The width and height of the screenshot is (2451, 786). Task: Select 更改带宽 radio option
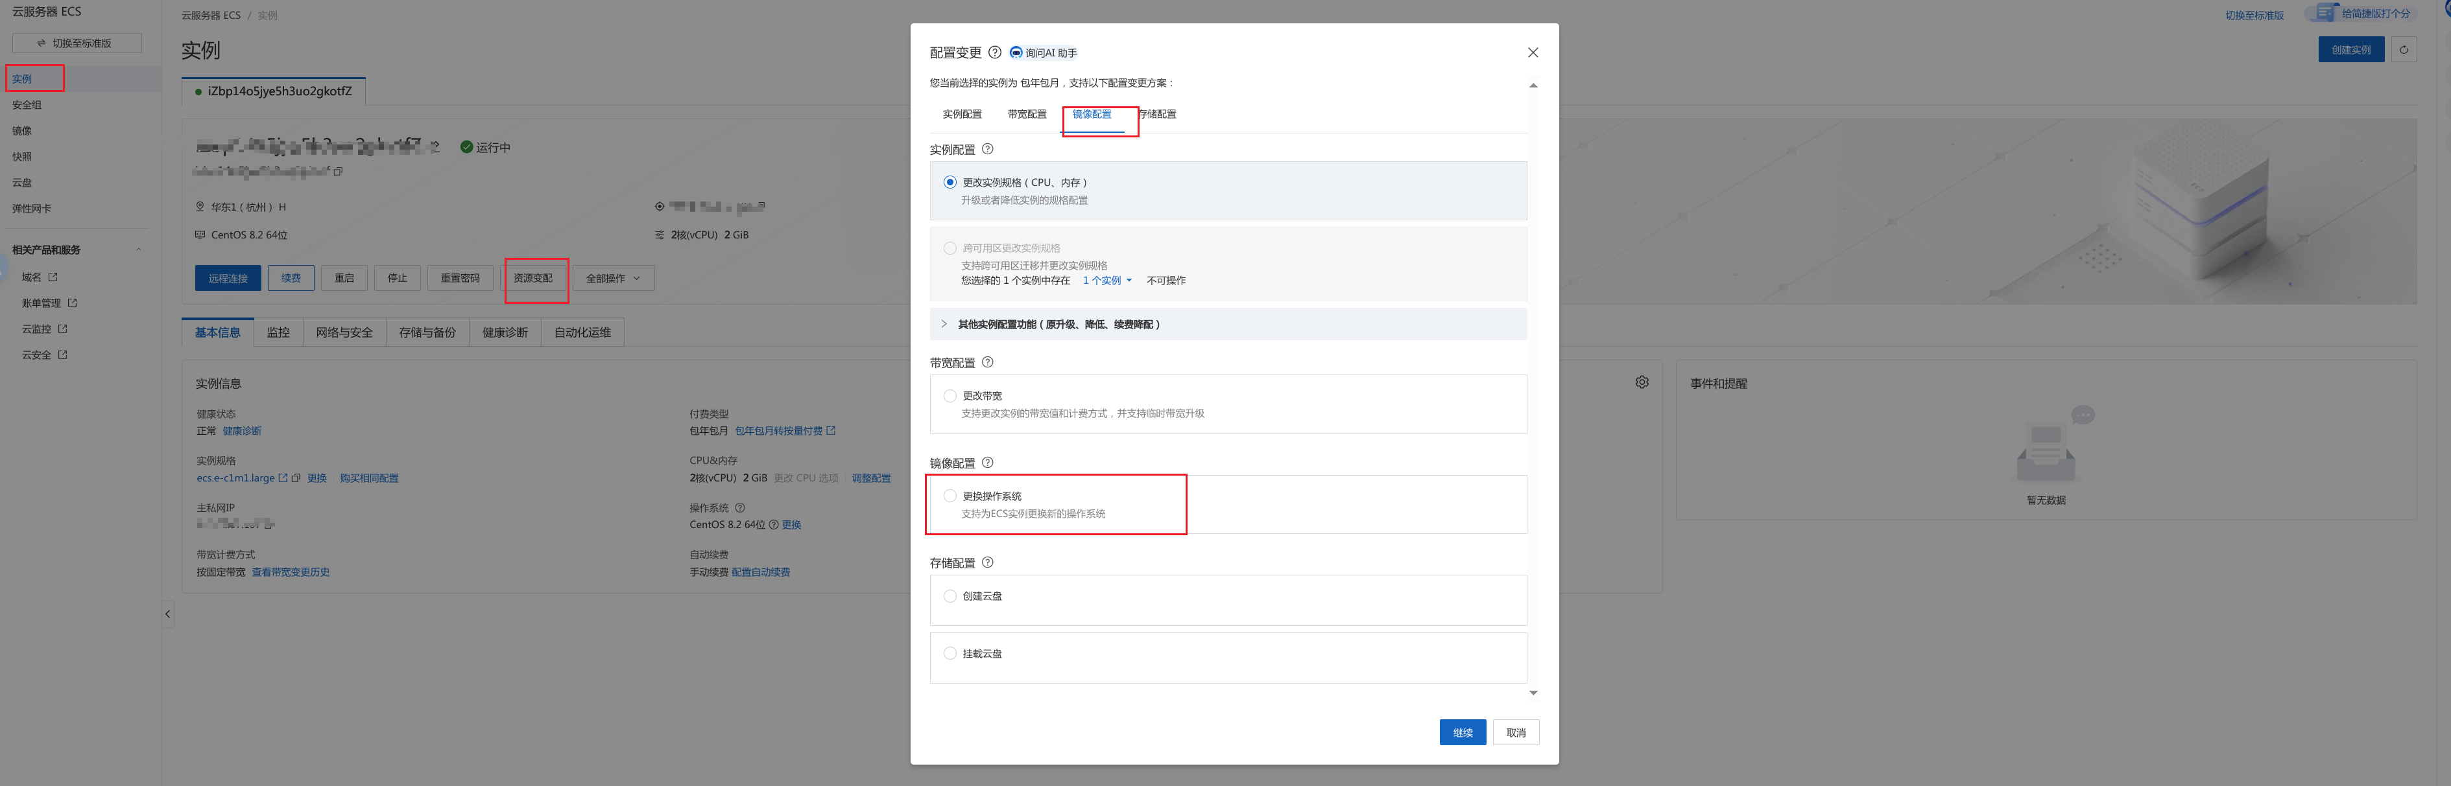(950, 395)
